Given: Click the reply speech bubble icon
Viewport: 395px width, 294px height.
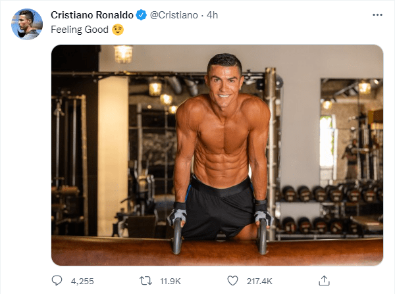Looking at the screenshot, I should [57, 281].
